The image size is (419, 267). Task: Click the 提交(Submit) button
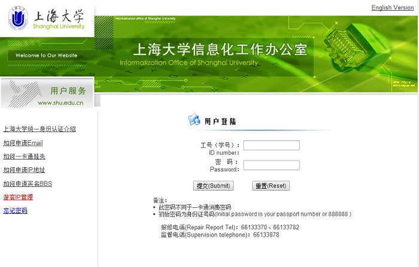coord(213,186)
